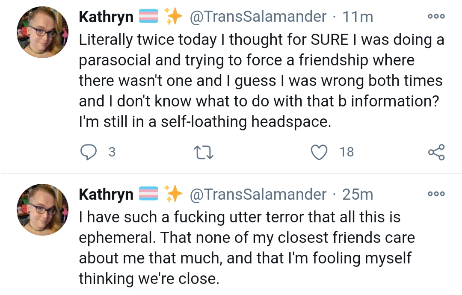This screenshot has width=462, height=295.
Task: Click the trans flag emoji on the 11m tweet
Action: 148,16
